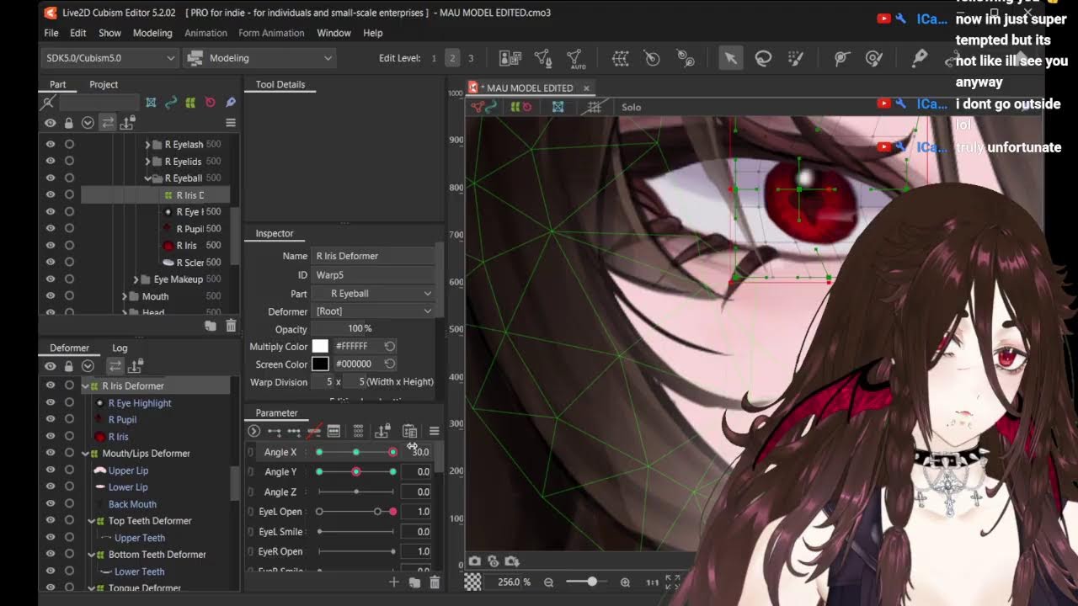The height and width of the screenshot is (606, 1078).
Task: Reset Screen Color to default
Action: click(x=389, y=364)
